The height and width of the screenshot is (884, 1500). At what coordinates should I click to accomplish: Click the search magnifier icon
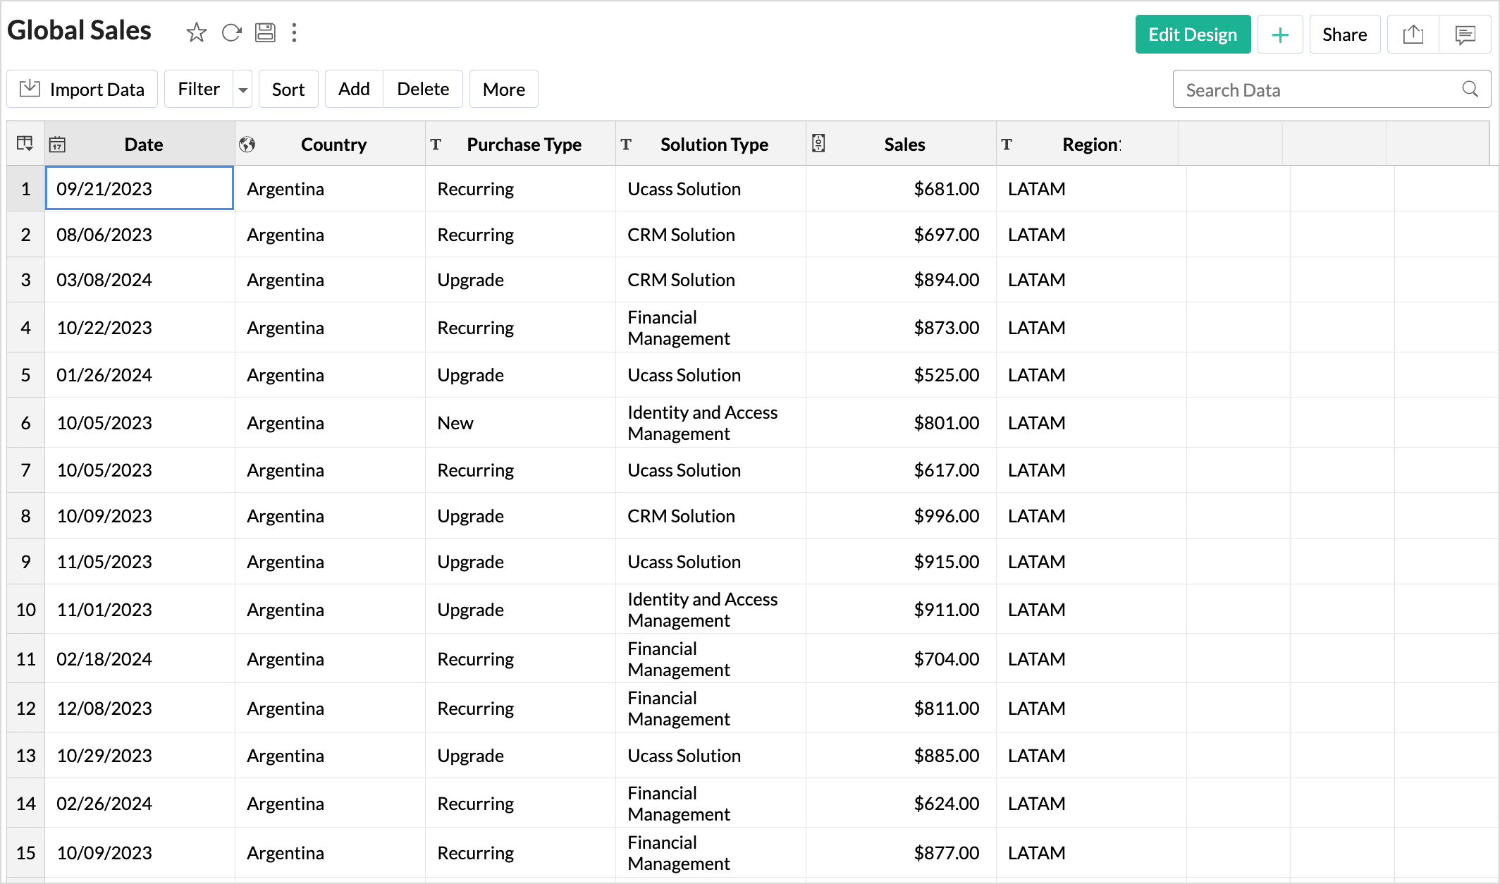point(1470,90)
